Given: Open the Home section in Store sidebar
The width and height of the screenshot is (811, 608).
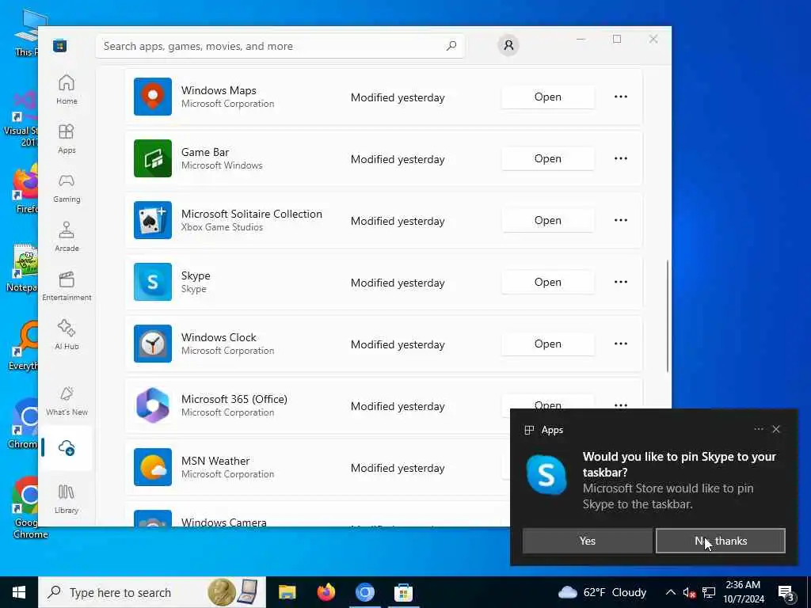Looking at the screenshot, I should (x=67, y=89).
